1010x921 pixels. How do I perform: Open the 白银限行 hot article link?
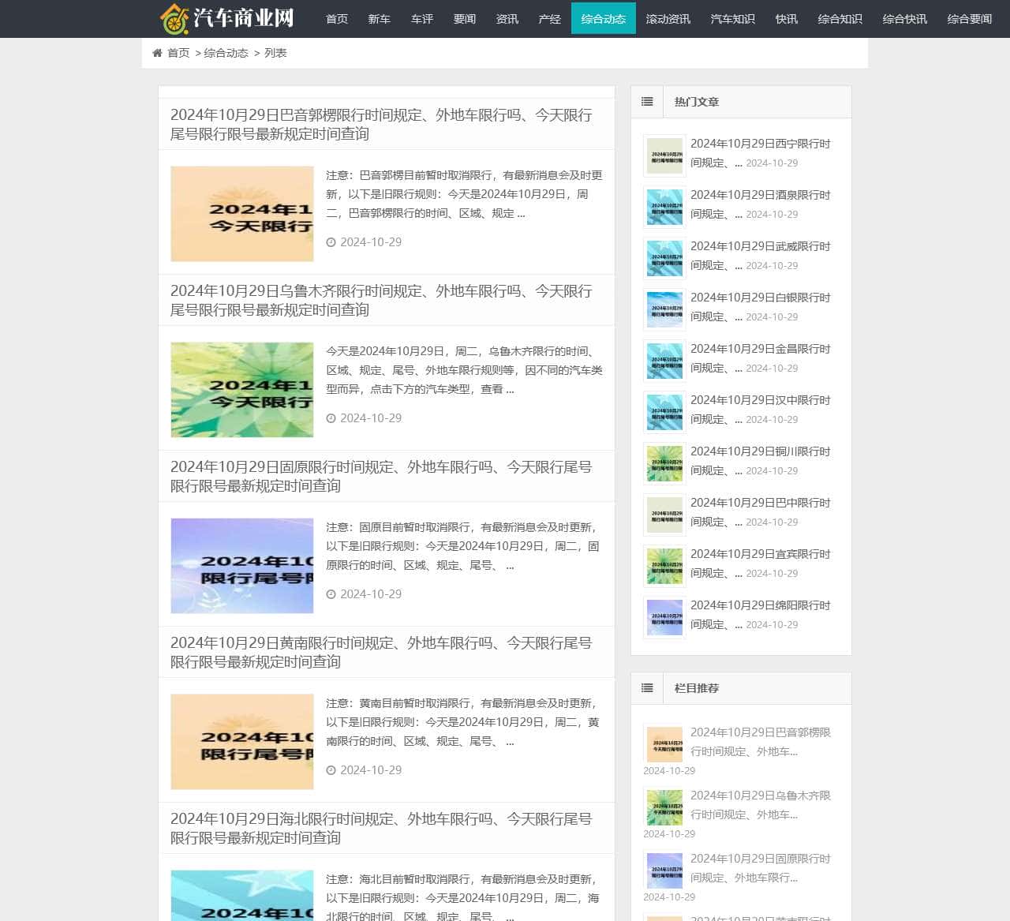[761, 307]
